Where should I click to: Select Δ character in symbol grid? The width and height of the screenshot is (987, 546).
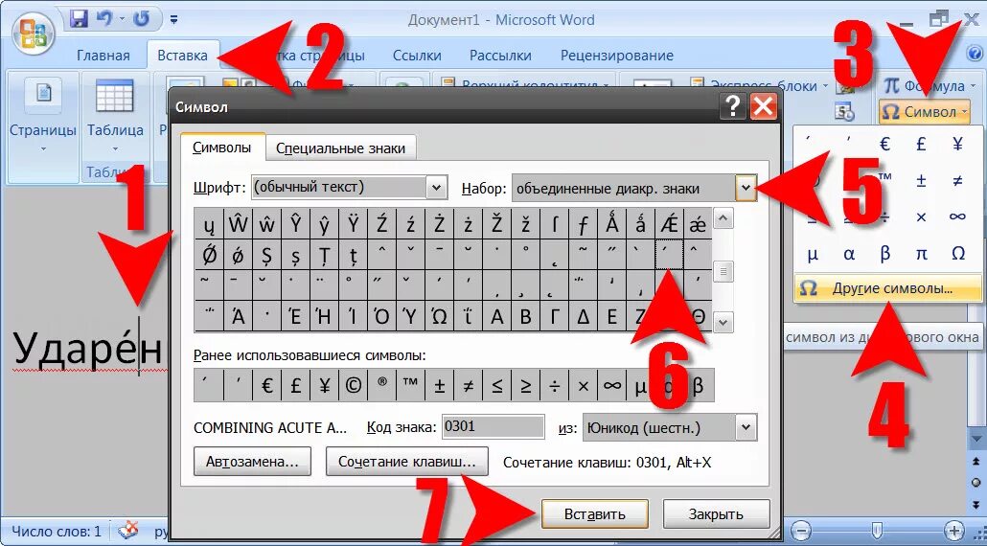[583, 317]
